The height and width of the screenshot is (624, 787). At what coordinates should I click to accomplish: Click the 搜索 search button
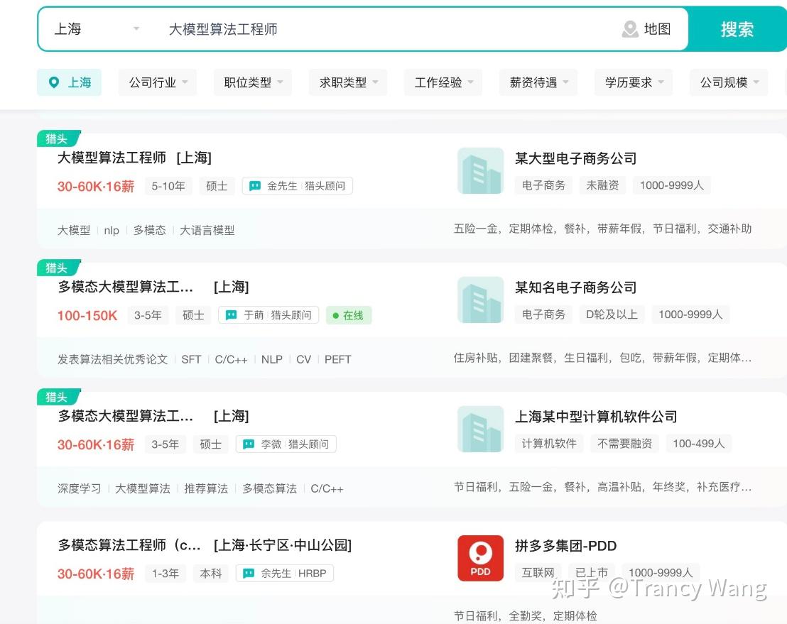[x=737, y=29]
